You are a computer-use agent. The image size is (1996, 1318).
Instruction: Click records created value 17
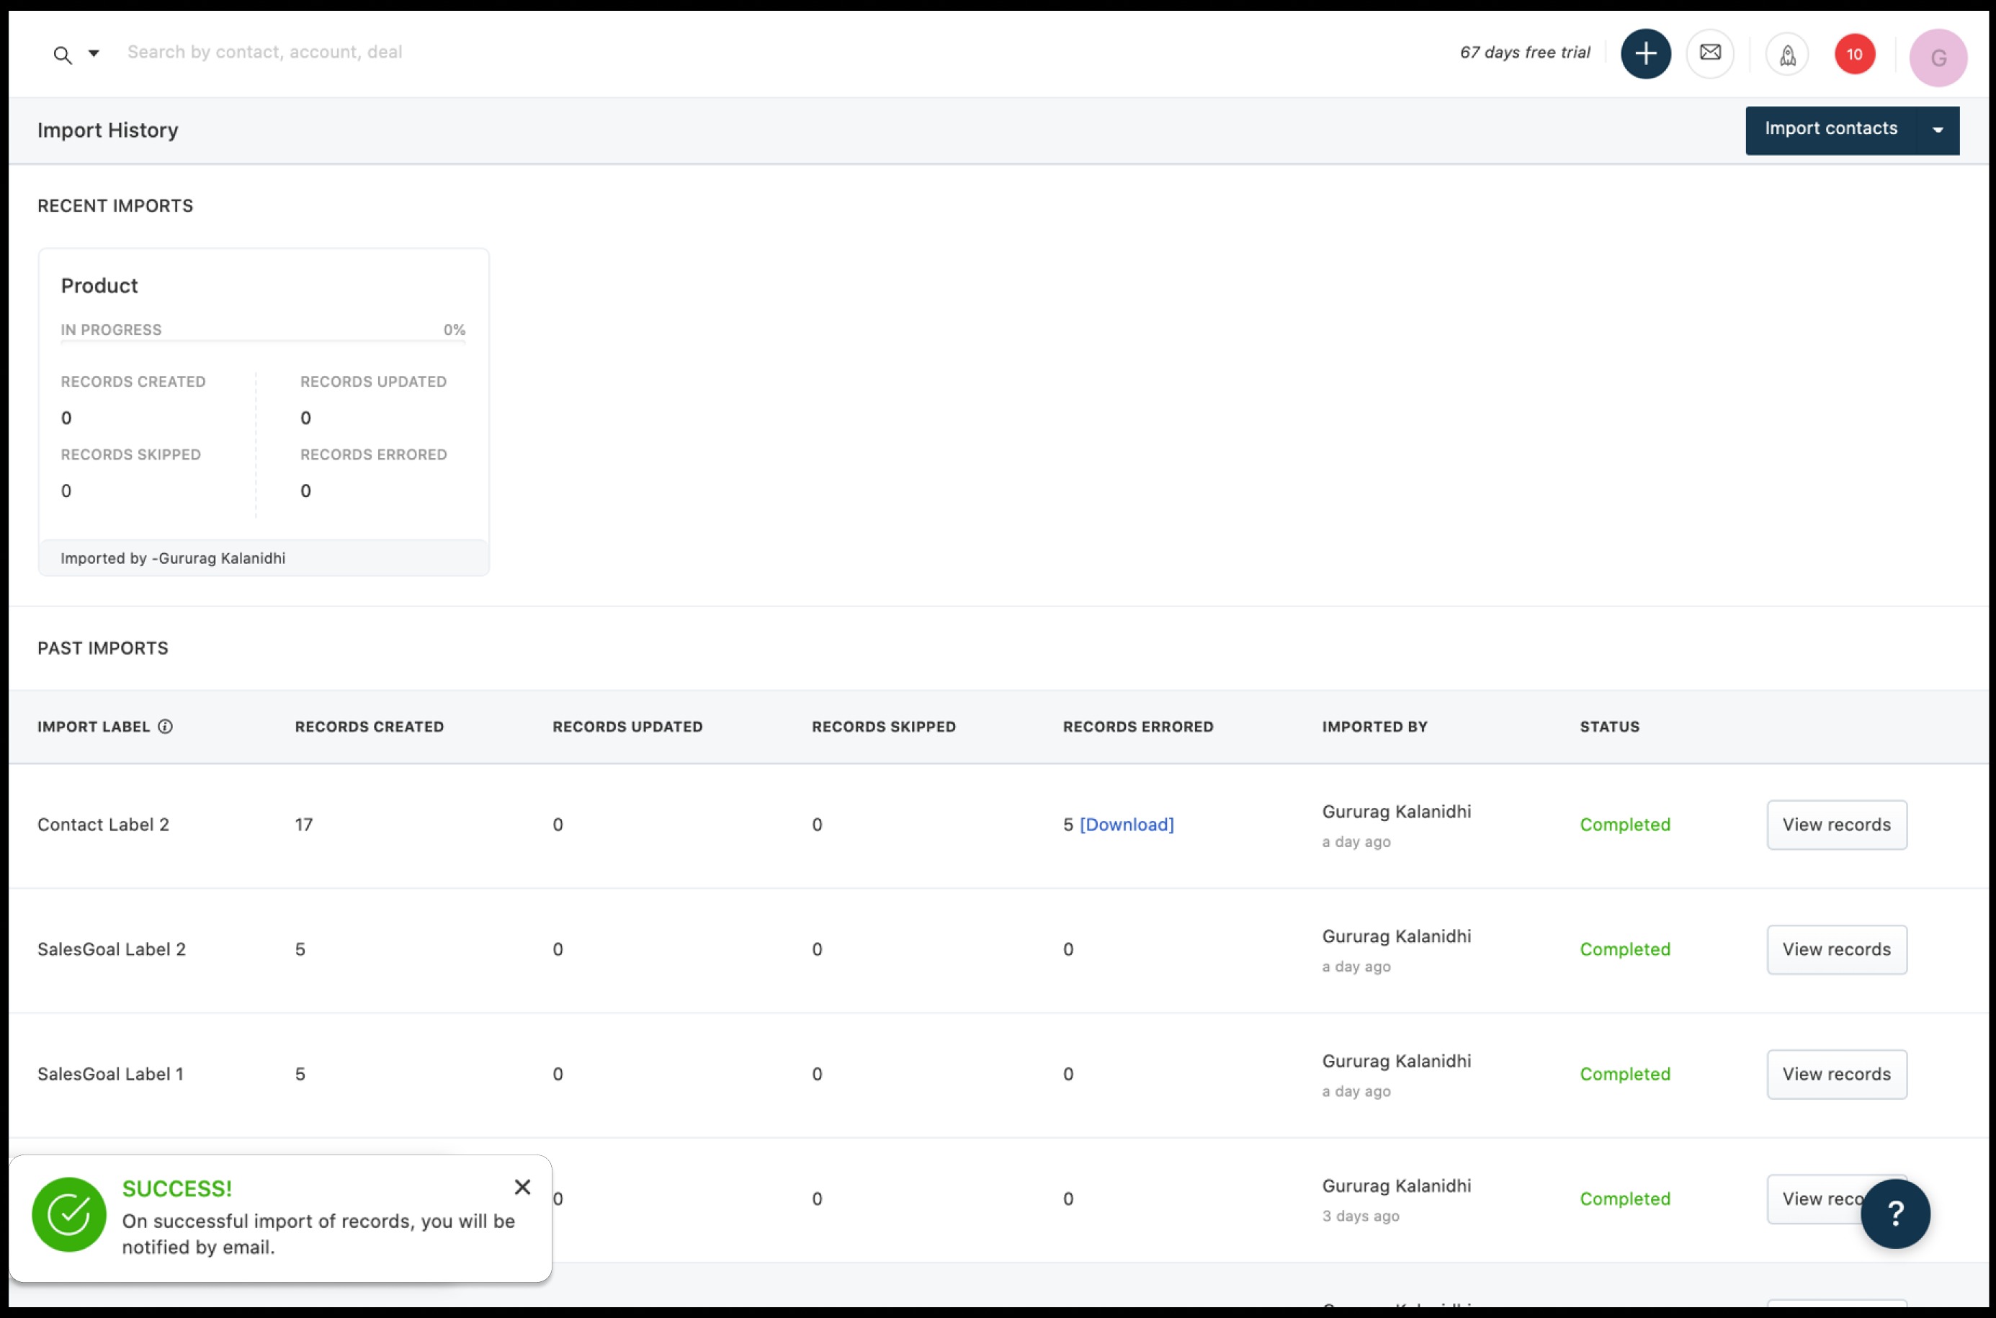(303, 825)
